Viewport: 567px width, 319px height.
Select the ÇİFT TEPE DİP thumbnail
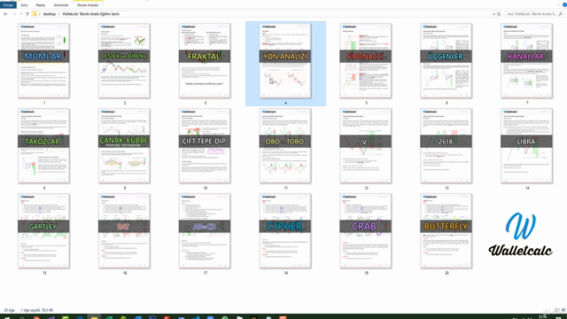point(205,145)
